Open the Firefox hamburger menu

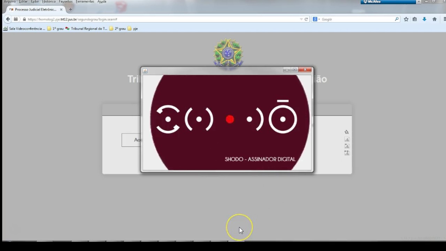click(445, 19)
